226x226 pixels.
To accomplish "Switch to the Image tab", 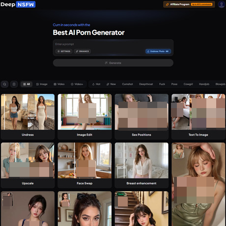I will coord(42,84).
